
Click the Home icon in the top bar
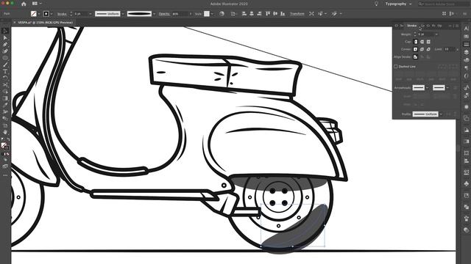24,4
